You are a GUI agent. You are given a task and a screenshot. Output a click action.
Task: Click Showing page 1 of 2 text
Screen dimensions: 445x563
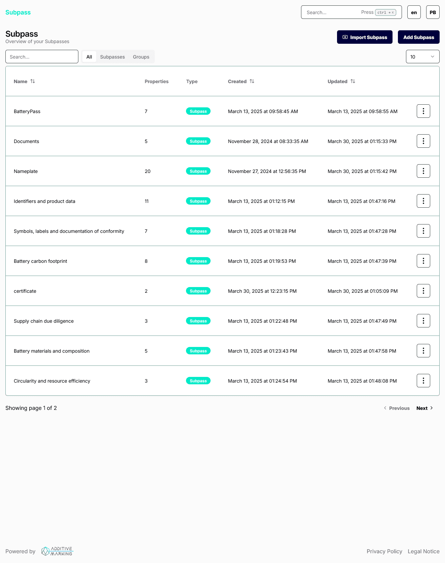pos(31,408)
